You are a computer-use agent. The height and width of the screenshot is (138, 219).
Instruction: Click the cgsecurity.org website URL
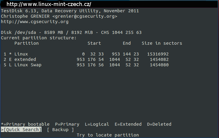coord(35,22)
